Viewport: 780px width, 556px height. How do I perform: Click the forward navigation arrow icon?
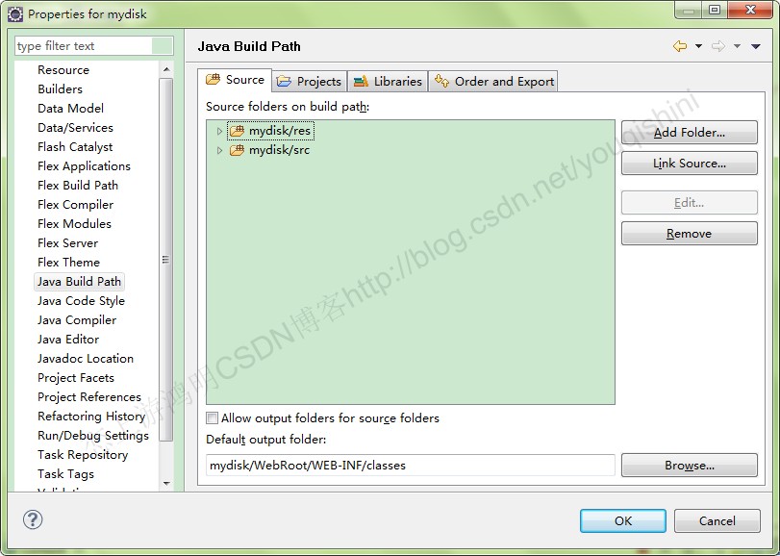coord(718,46)
